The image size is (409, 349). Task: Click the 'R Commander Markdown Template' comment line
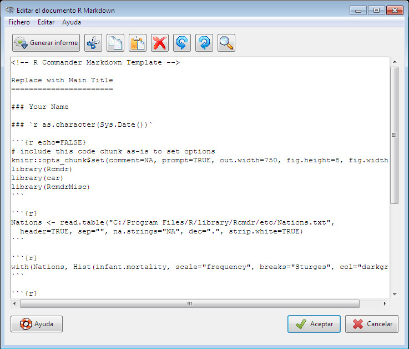[95, 62]
